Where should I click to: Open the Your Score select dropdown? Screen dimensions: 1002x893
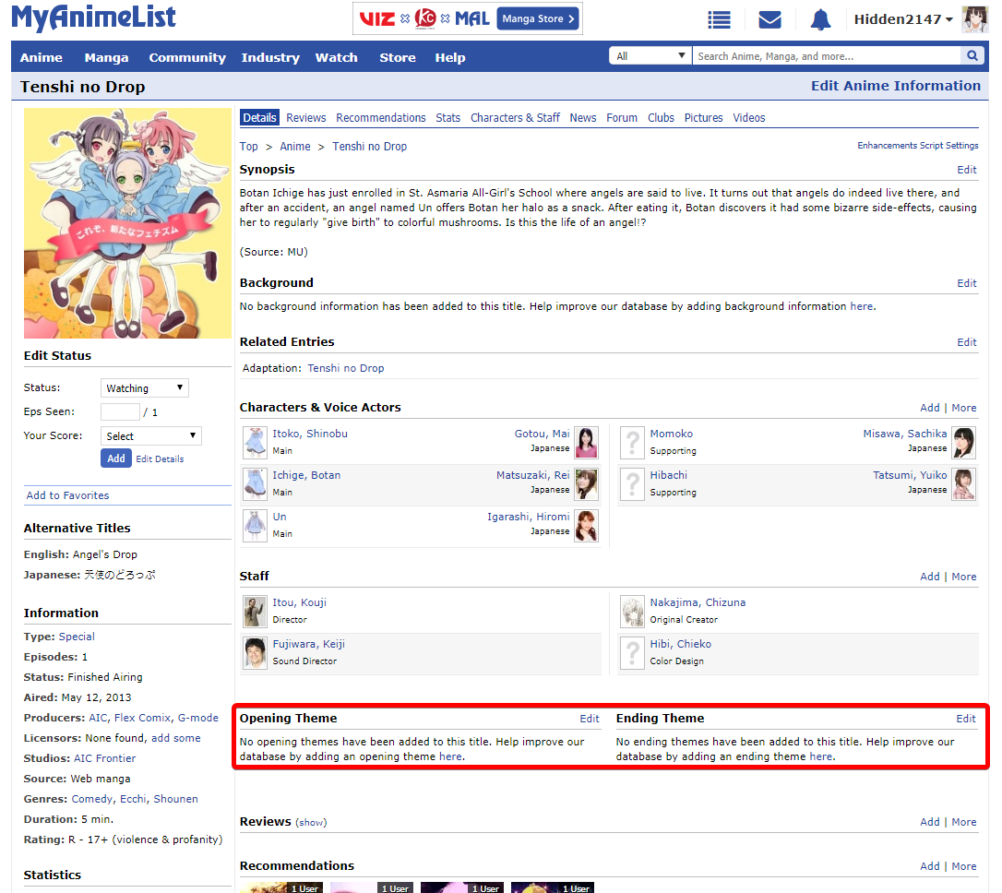tap(150, 436)
